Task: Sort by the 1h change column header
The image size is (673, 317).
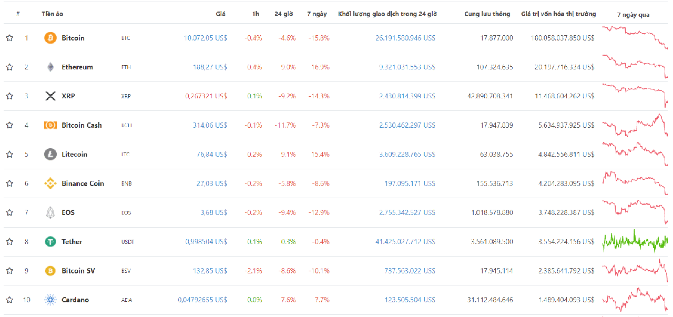Action: [x=256, y=14]
